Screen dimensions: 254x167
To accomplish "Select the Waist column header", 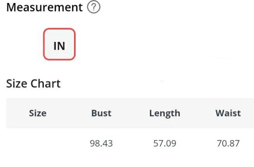I will click(x=228, y=113).
